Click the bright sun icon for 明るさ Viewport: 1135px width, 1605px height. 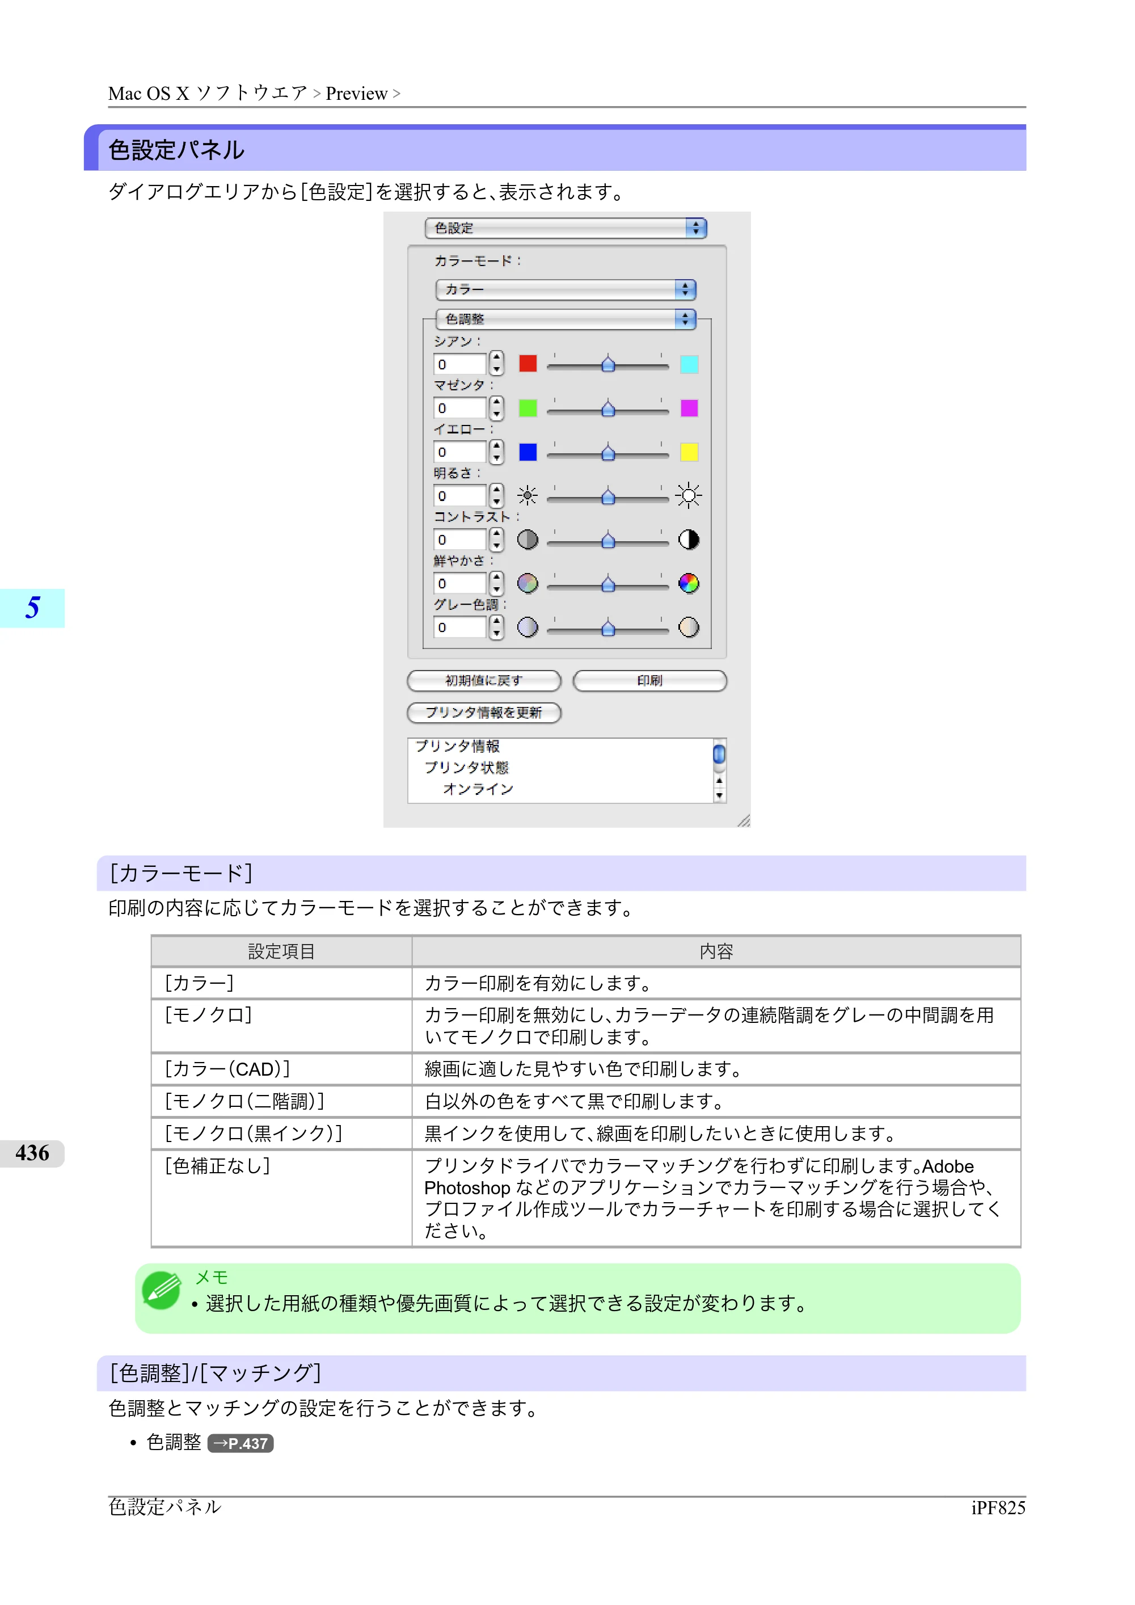(x=689, y=496)
